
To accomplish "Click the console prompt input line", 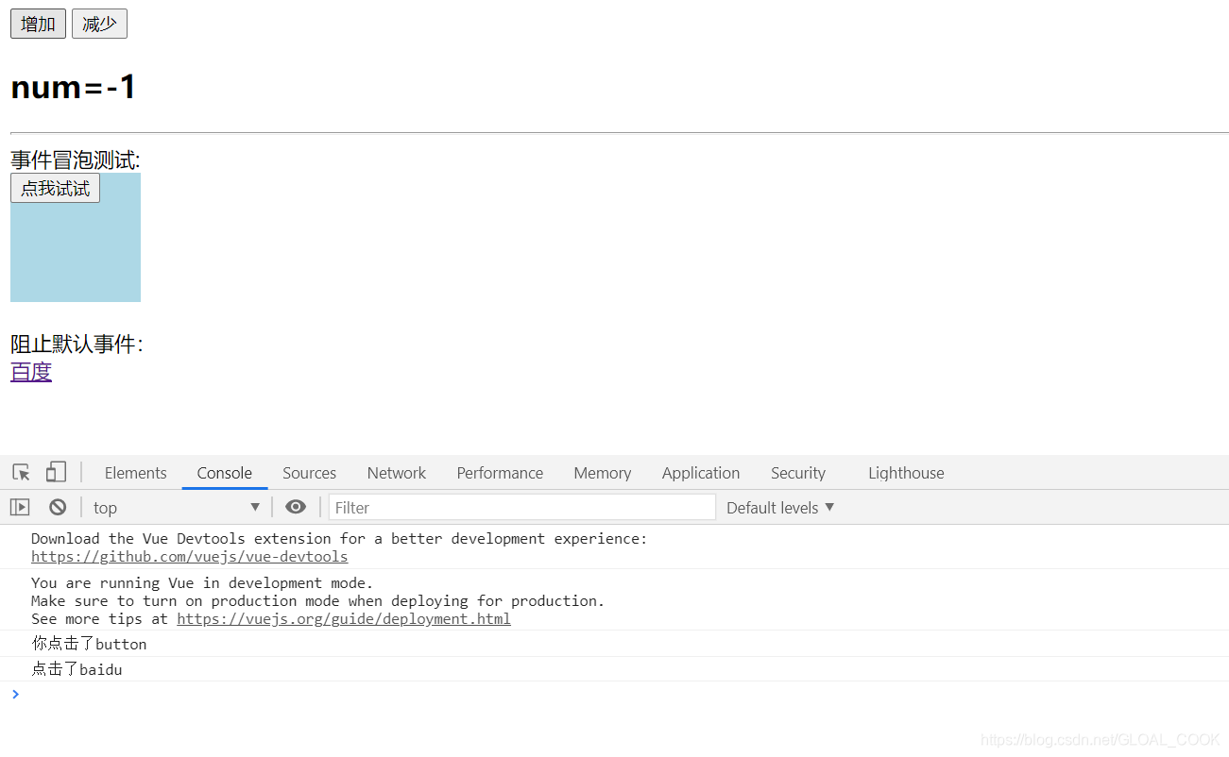I will tap(614, 694).
